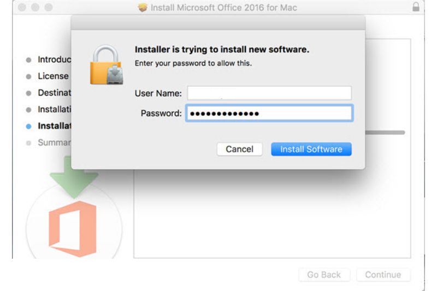
Task: Click the blue bullet beside Installation
Action: (x=28, y=126)
